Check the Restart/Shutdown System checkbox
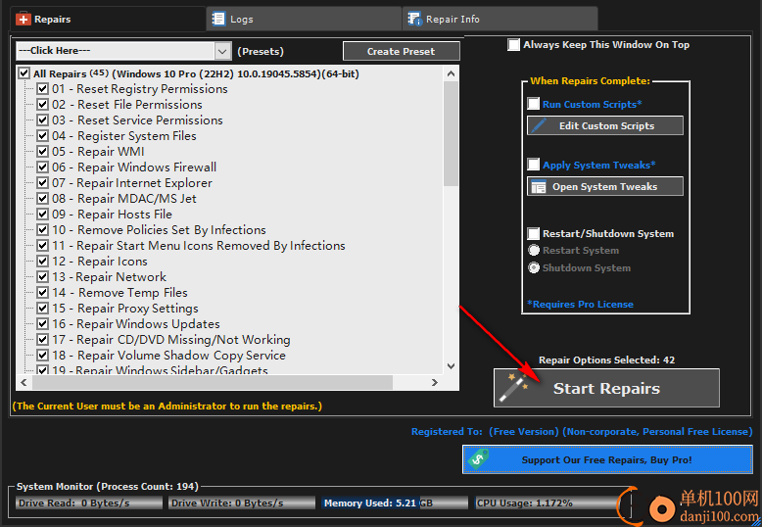This screenshot has height=527, width=762. (x=534, y=233)
